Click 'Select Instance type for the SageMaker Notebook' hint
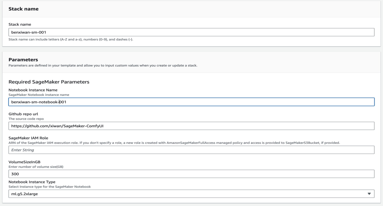 click(x=50, y=186)
